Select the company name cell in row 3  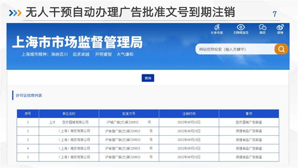[x=69, y=140]
